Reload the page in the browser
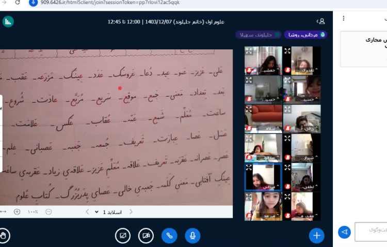 pyautogui.click(x=17, y=3)
